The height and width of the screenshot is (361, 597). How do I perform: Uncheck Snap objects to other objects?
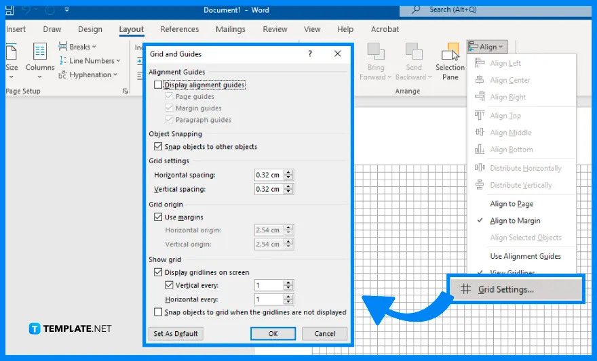pyautogui.click(x=158, y=146)
